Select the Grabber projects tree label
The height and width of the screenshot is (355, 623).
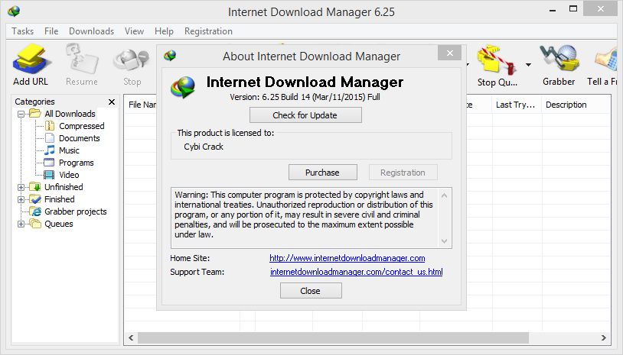(x=76, y=211)
